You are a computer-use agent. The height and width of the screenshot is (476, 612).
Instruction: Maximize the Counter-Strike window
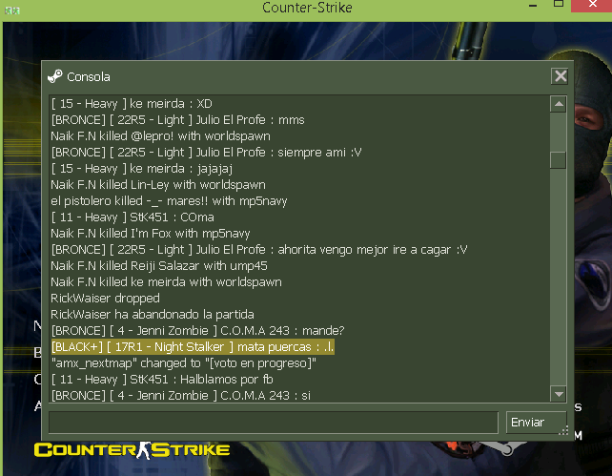point(559,4)
